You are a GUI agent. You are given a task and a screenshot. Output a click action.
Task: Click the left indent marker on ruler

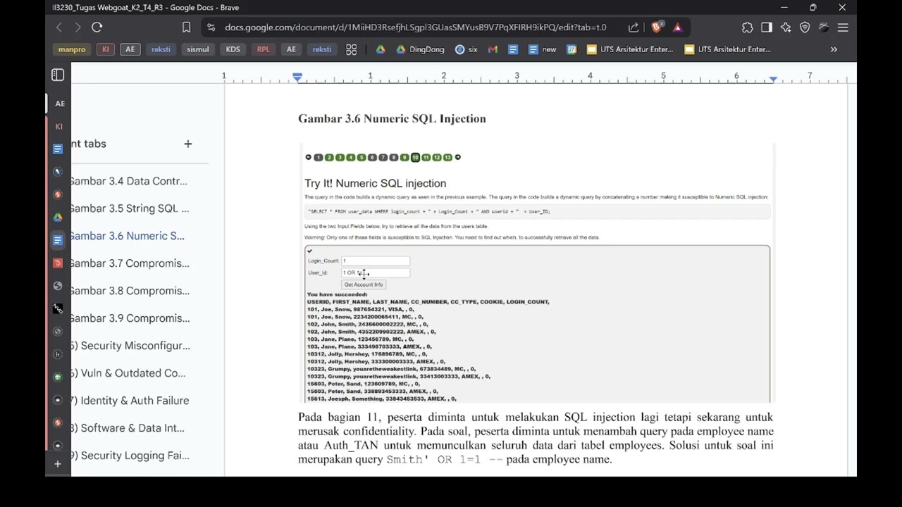tap(297, 77)
